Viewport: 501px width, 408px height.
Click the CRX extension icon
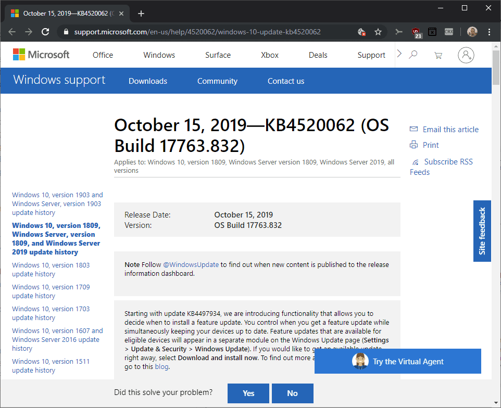448,32
